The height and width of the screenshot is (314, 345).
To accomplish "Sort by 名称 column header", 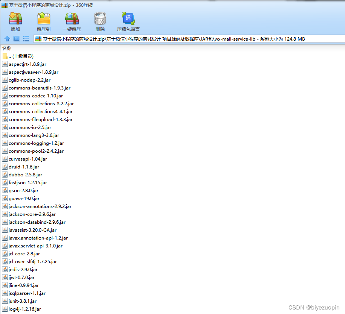I will [x=7, y=49].
